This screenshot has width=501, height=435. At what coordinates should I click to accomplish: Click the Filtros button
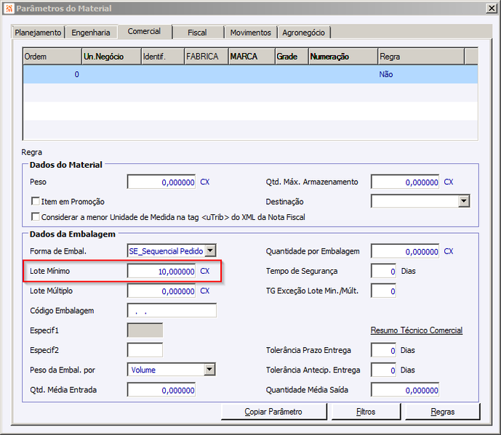click(x=366, y=412)
